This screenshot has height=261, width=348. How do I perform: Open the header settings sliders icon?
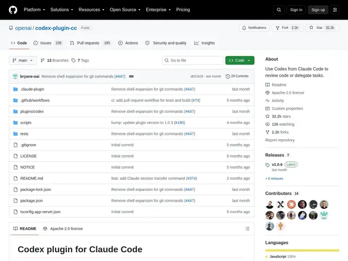coord(335,10)
